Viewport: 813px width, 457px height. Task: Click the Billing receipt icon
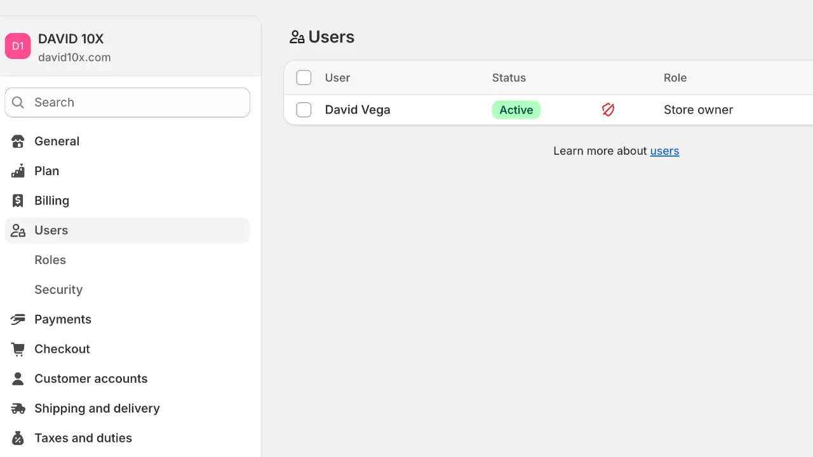click(x=18, y=201)
